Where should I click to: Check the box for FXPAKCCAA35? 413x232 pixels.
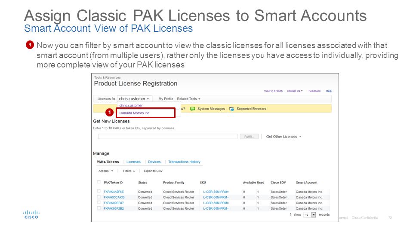(x=99, y=197)
